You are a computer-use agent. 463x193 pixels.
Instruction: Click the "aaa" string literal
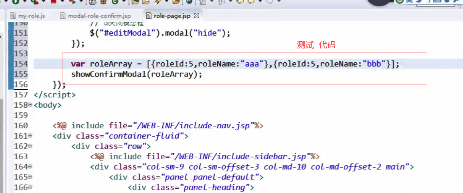pyautogui.click(x=252, y=64)
